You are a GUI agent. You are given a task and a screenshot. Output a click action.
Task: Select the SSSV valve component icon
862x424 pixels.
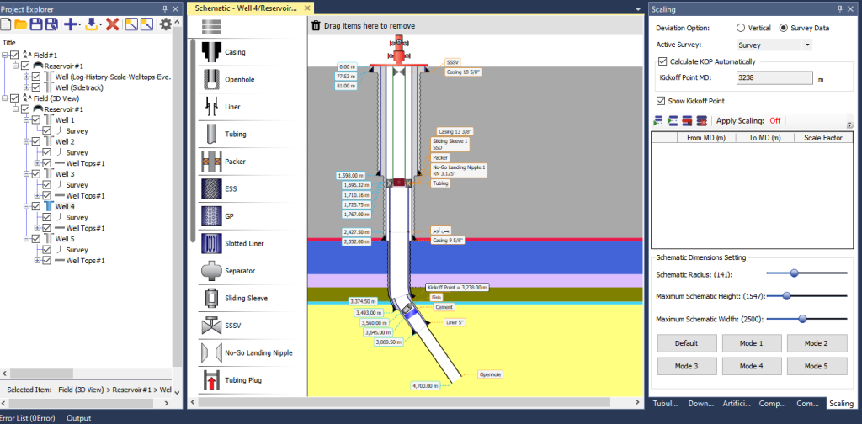click(x=211, y=325)
